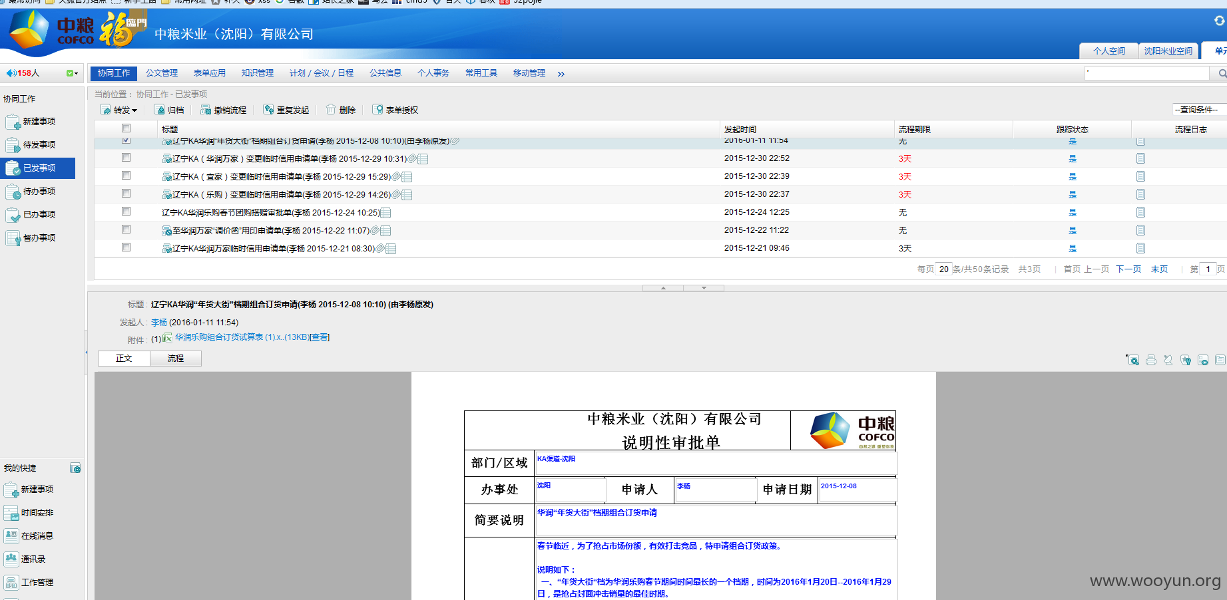Click the 删除 delete toolbar button
The image size is (1227, 600).
(341, 110)
